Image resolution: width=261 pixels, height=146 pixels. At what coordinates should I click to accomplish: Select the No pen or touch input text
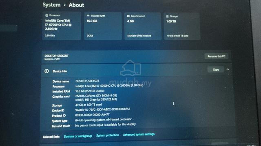(105, 125)
